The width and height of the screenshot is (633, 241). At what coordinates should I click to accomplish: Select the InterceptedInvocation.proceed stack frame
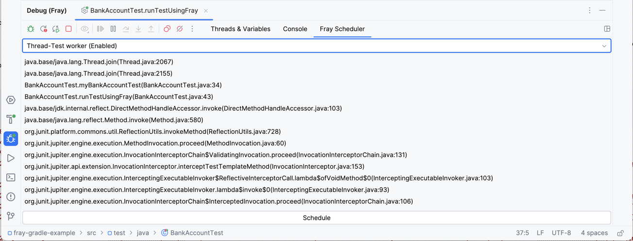point(219,201)
